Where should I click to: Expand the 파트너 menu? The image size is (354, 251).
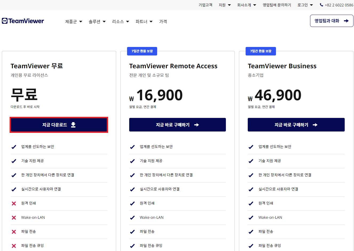(144, 22)
